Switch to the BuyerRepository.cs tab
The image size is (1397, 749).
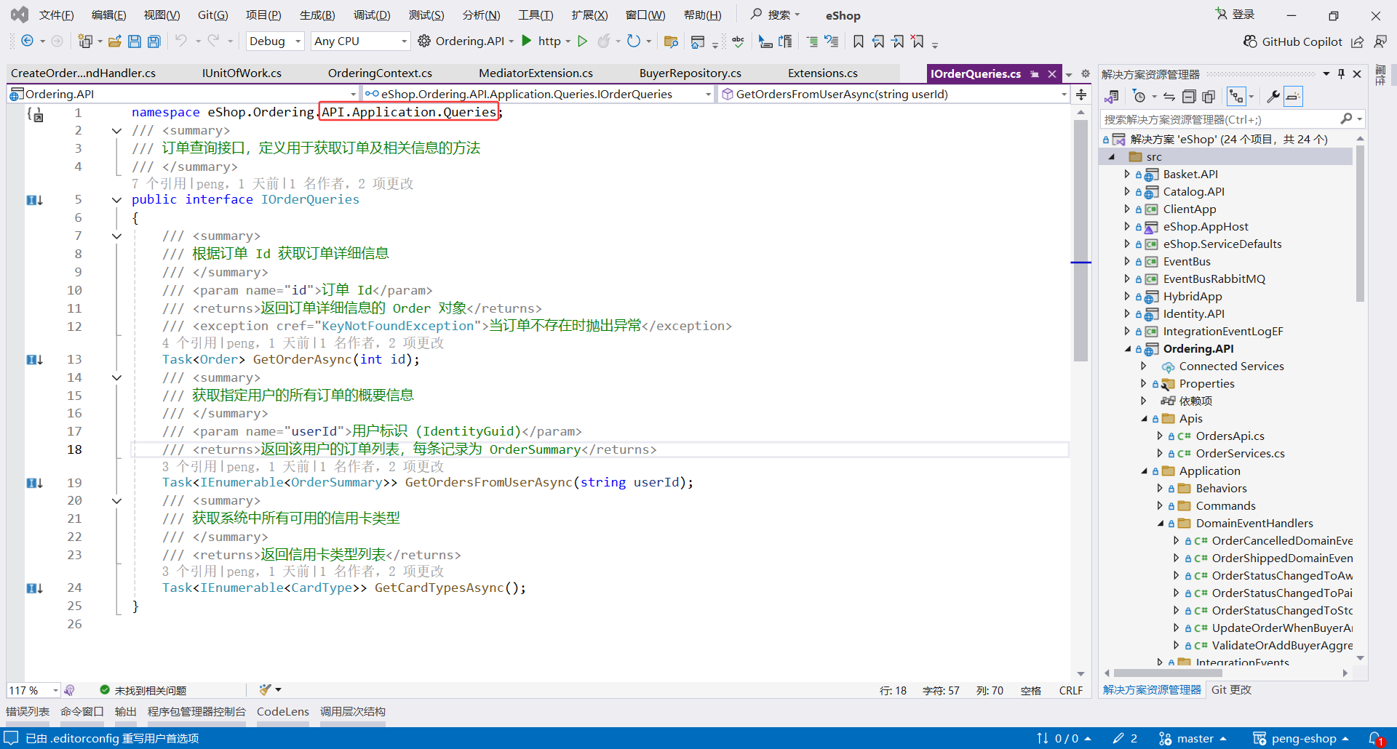690,73
